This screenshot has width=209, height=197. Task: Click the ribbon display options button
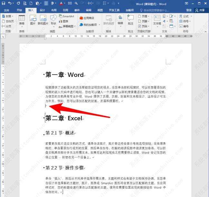[186, 4]
